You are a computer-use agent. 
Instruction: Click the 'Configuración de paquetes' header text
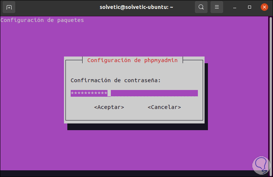coord(42,20)
